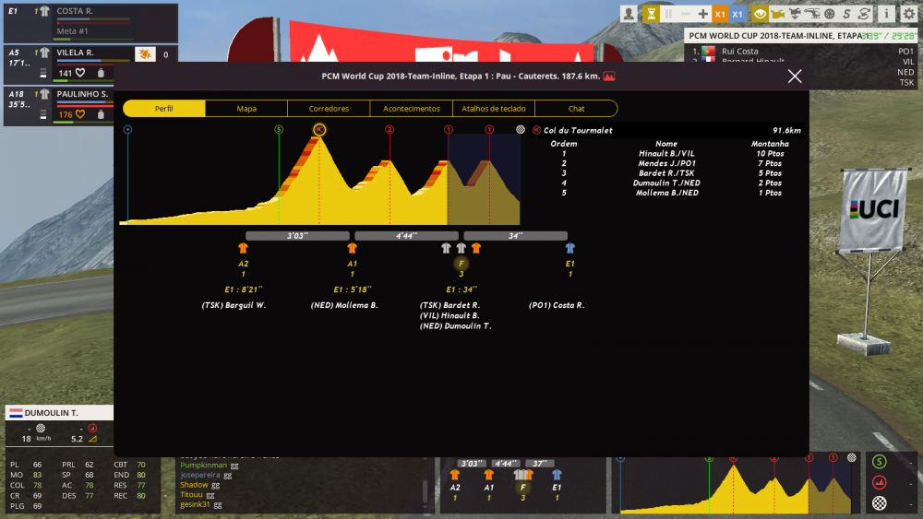Select the A2 group orange jersey
Screen dimensions: 923x519
pyautogui.click(x=243, y=248)
